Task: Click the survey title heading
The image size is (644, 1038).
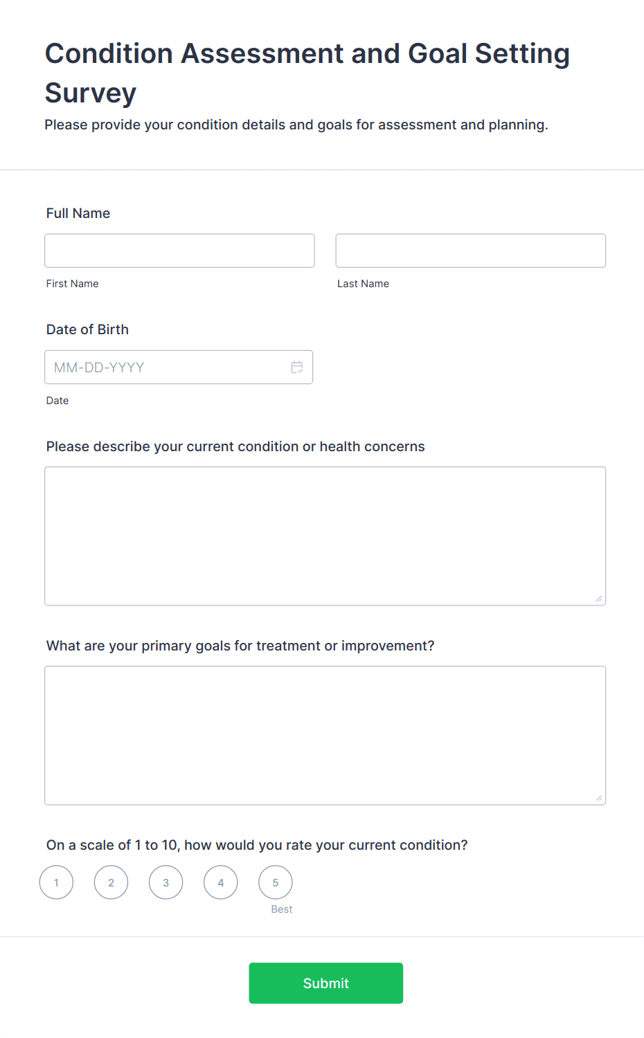Action: [x=307, y=73]
